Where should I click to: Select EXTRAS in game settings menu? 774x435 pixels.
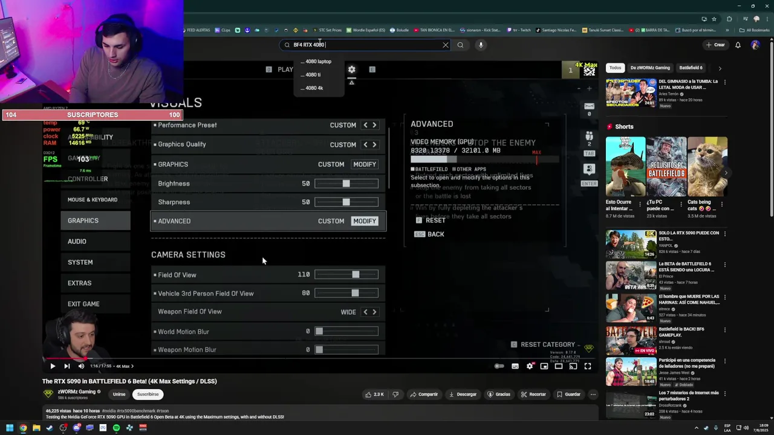(x=96, y=283)
